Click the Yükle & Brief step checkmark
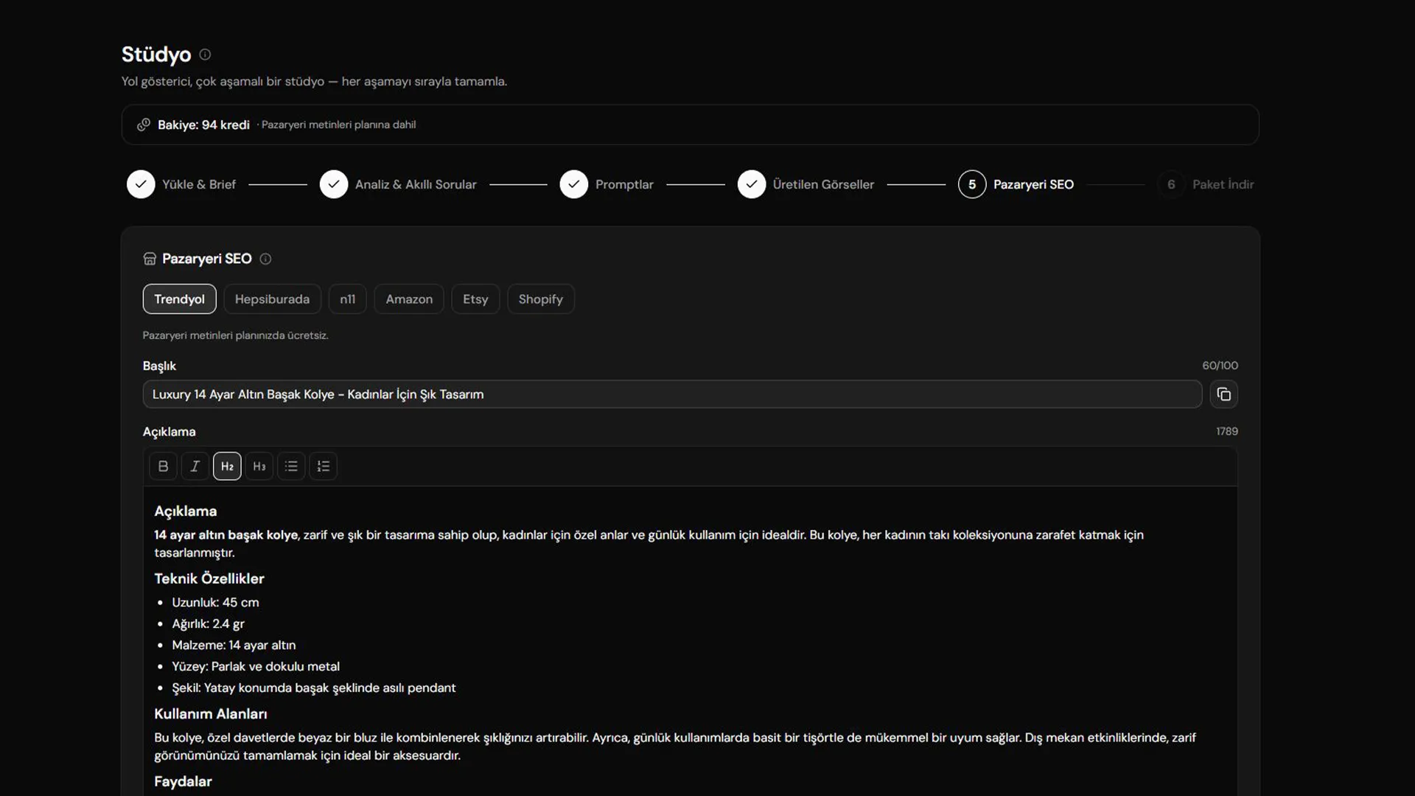Screen dimensions: 1415x796 click(x=141, y=184)
